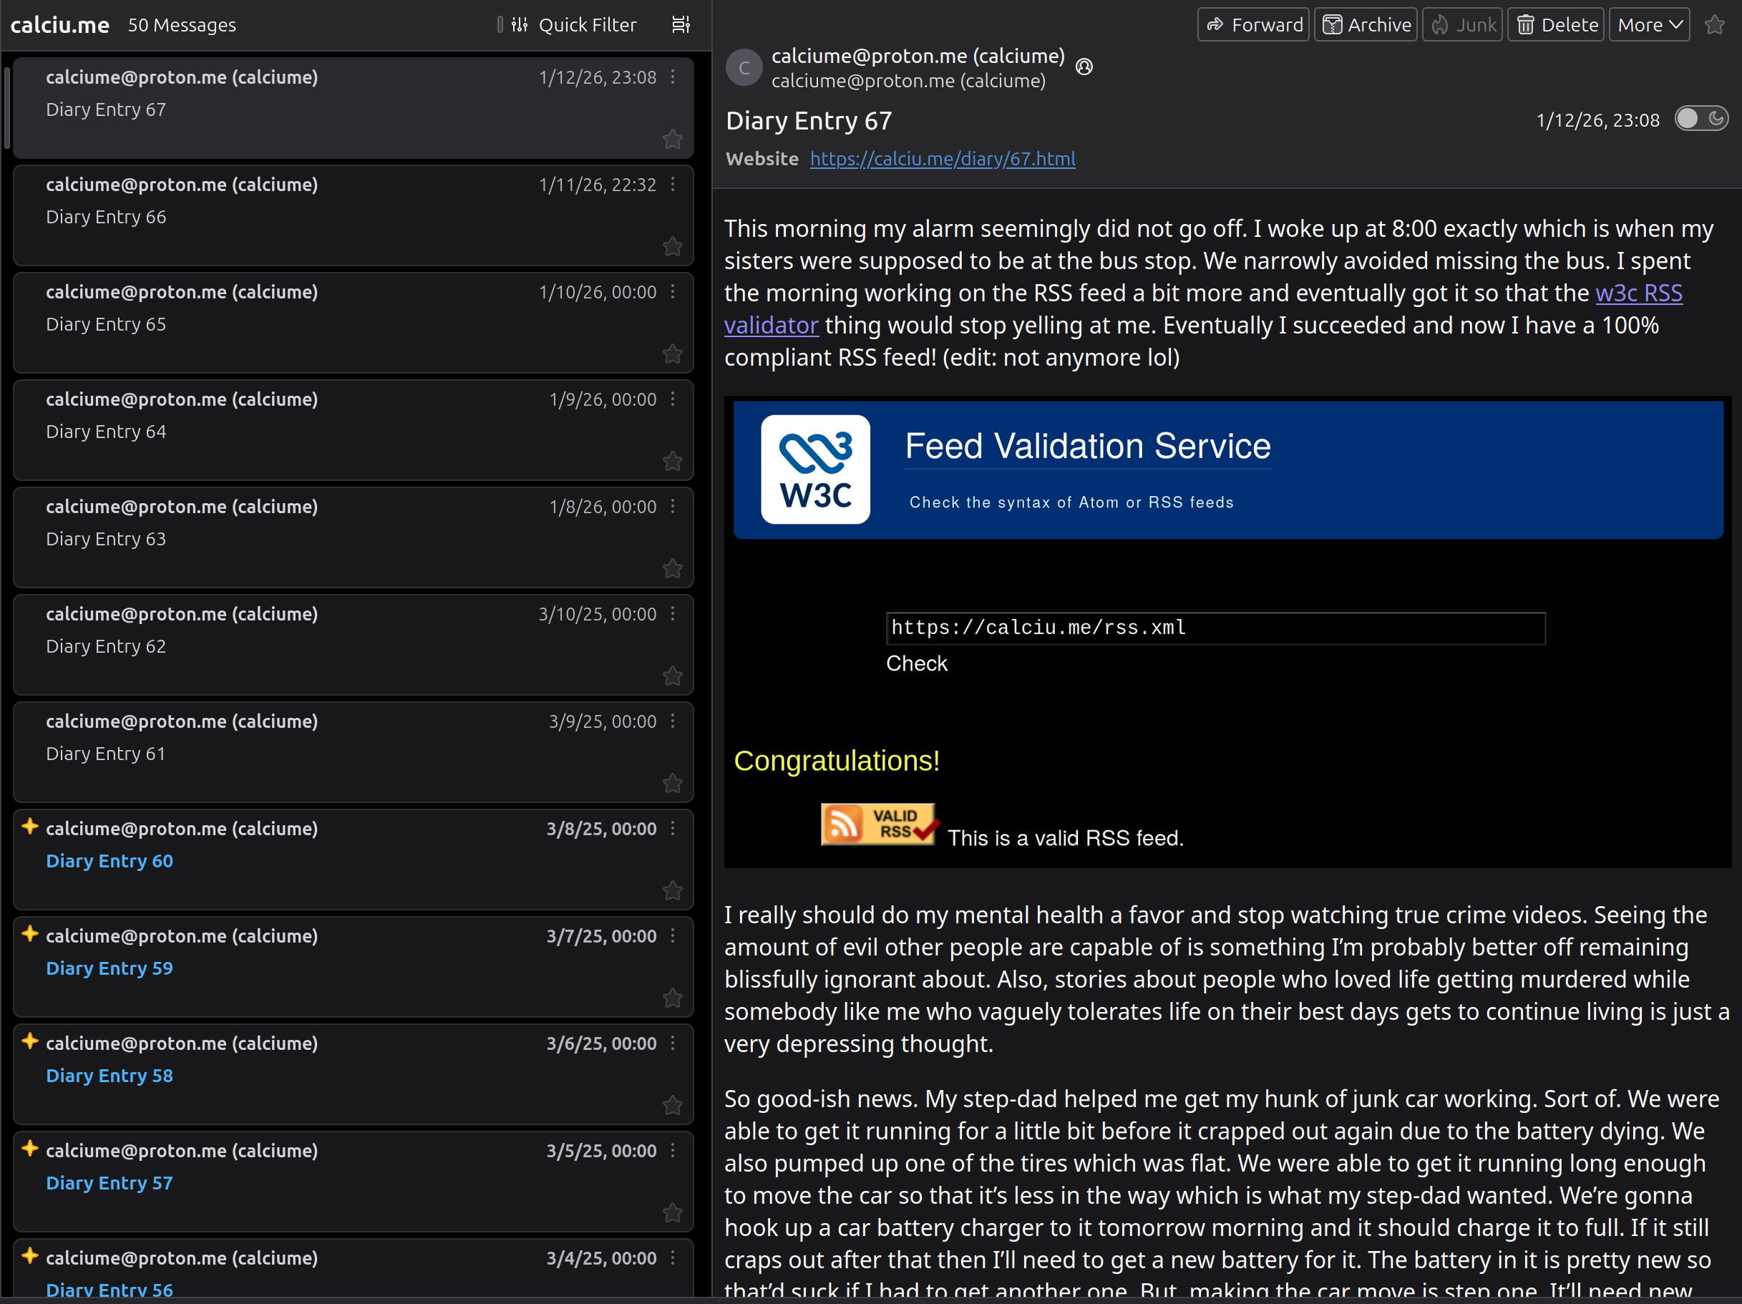Click the add sender to address book icon

1084,67
